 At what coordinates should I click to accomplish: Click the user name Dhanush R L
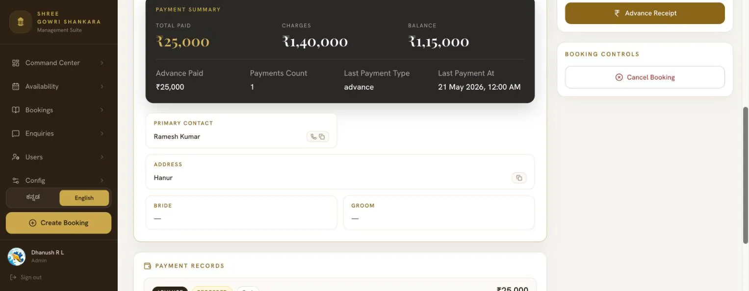coord(48,253)
